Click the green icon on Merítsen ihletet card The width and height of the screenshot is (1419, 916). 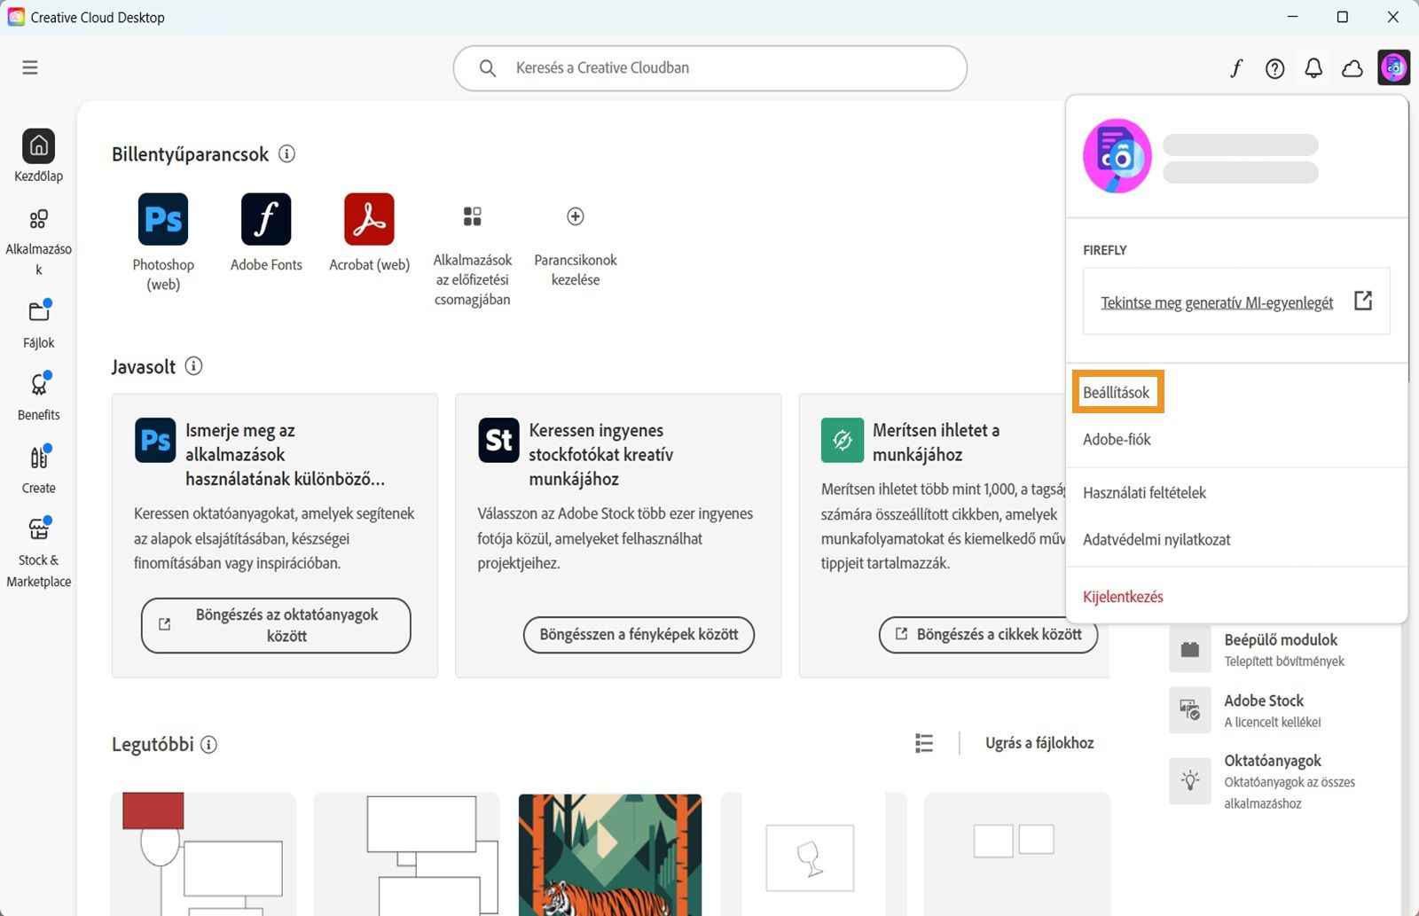point(843,441)
